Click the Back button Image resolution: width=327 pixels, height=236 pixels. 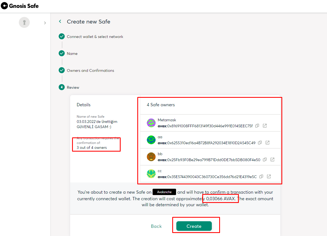156,226
